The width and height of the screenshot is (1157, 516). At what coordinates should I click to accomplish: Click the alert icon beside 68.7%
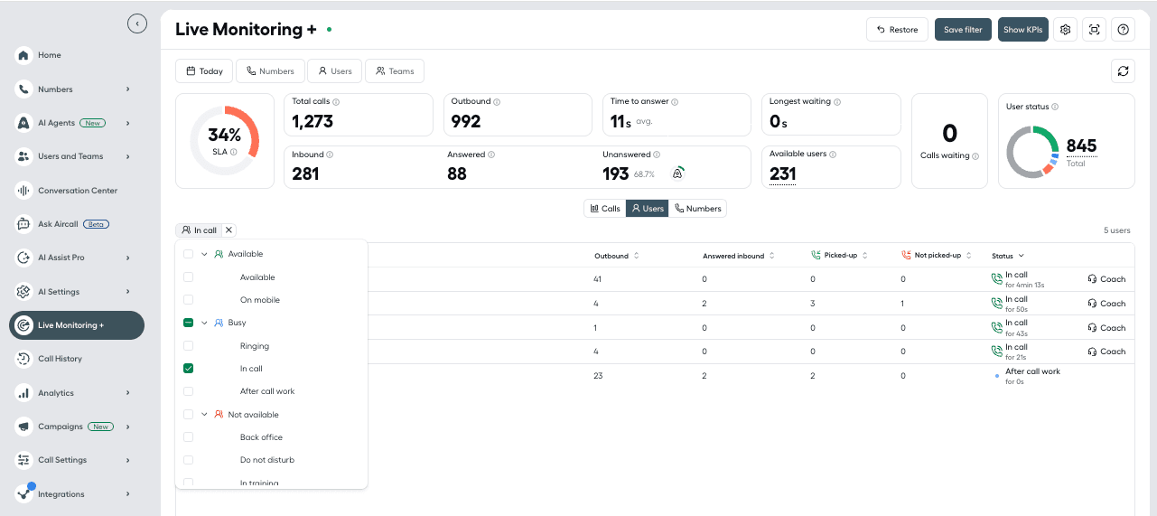678,173
